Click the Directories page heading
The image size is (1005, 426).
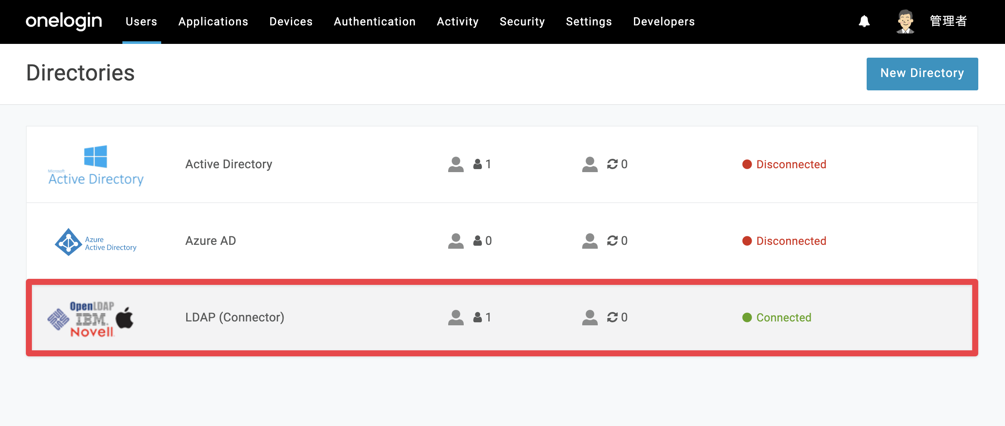point(80,73)
